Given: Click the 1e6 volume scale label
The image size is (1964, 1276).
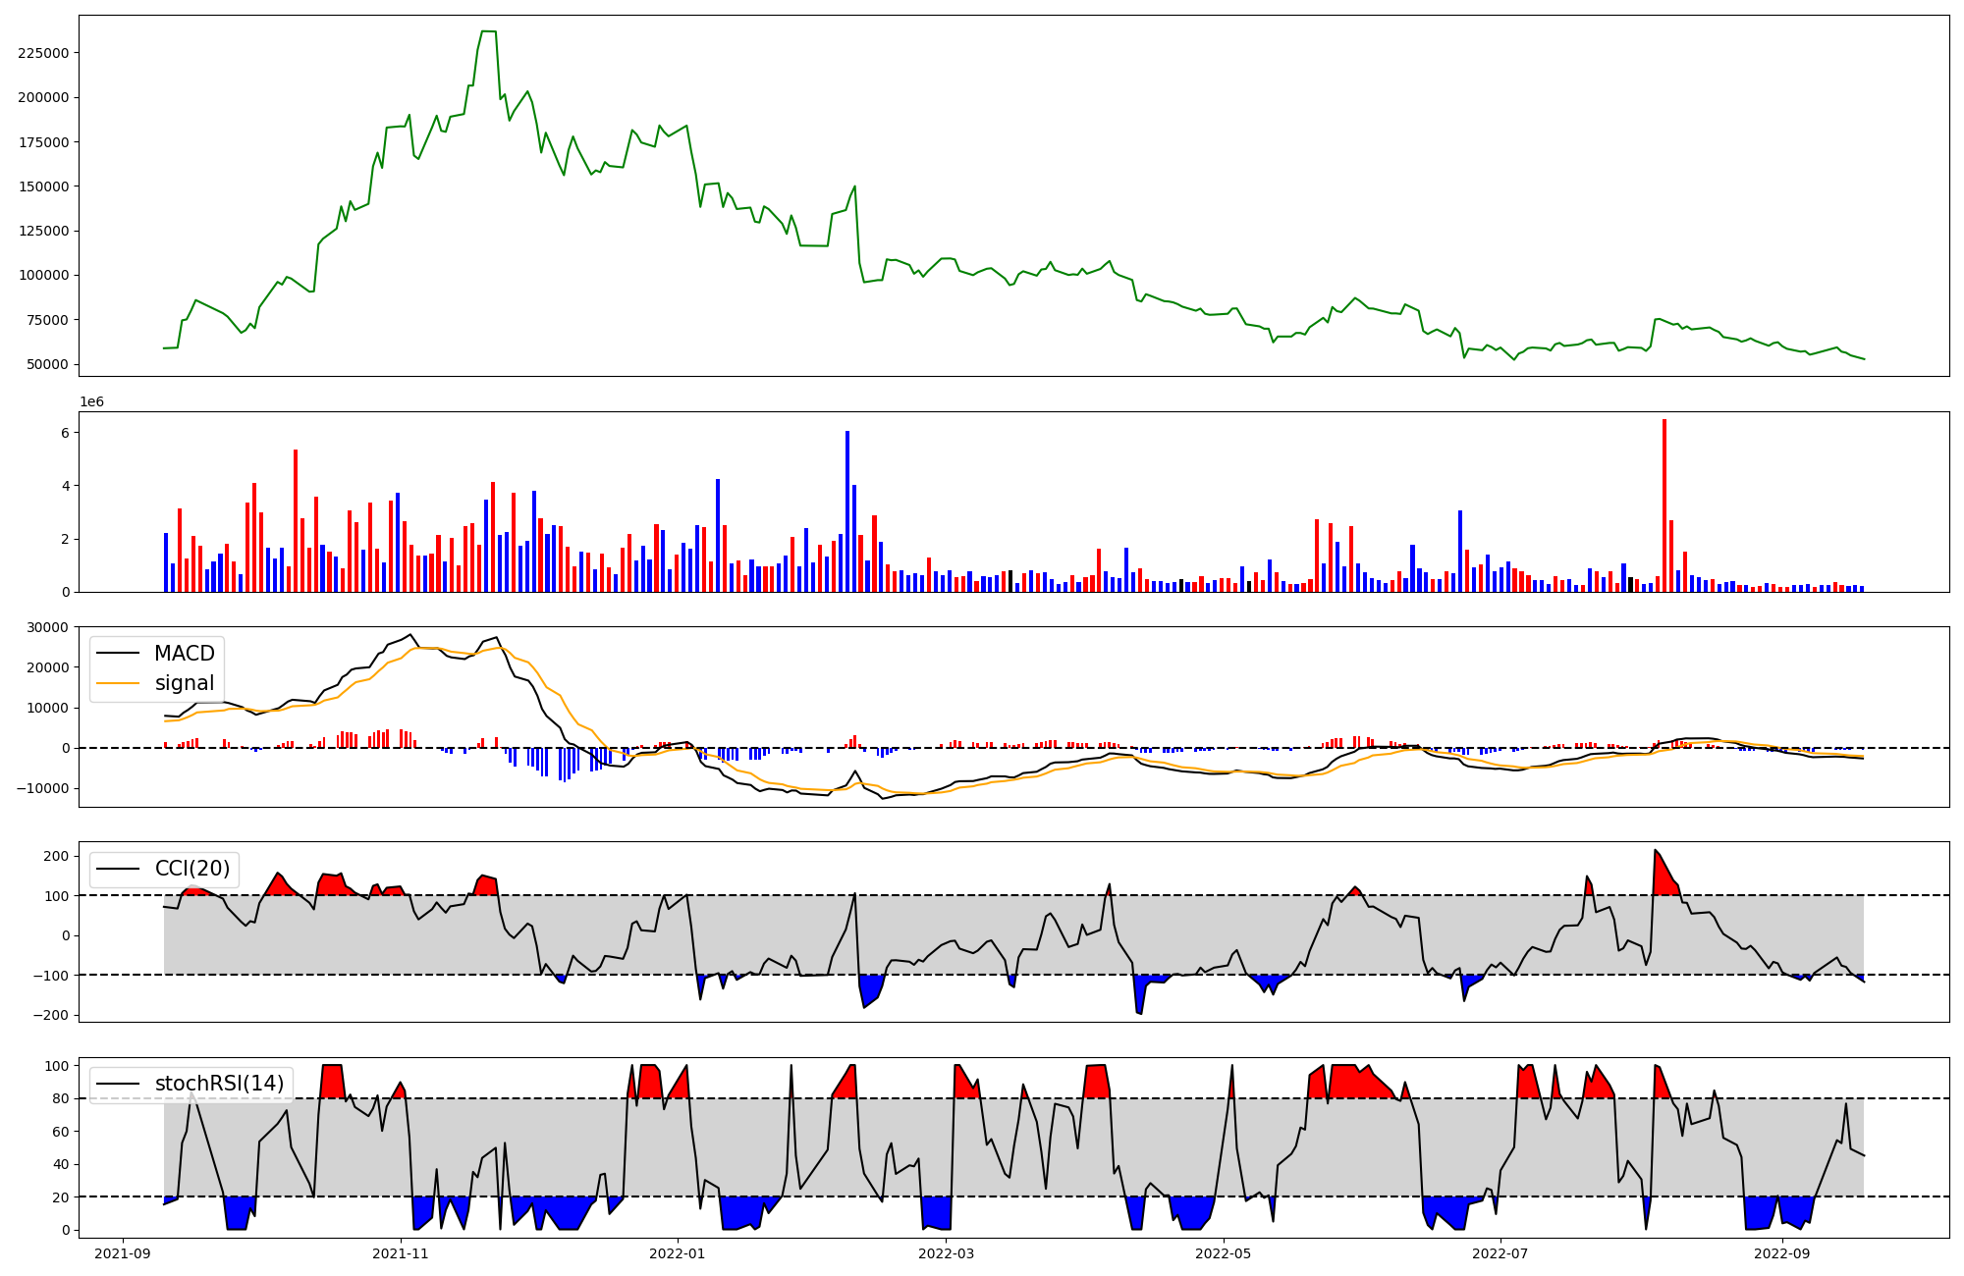Looking at the screenshot, I should click(91, 402).
